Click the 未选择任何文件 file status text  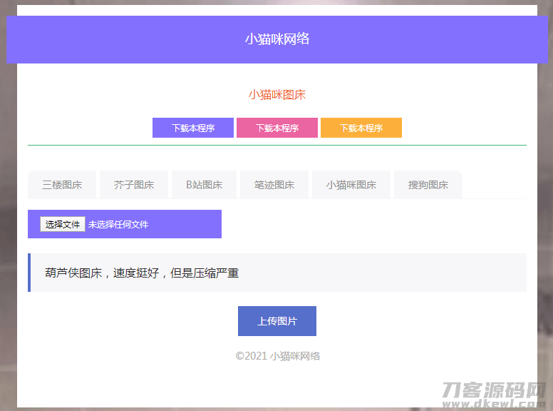[118, 224]
